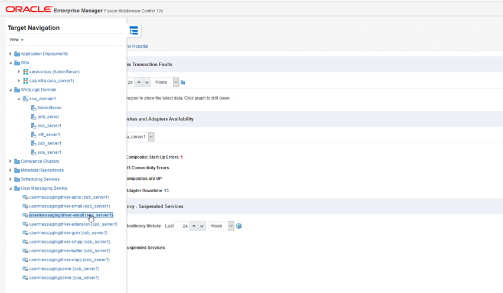
Task: Open ess_server1 tree link
Action: tap(50, 126)
